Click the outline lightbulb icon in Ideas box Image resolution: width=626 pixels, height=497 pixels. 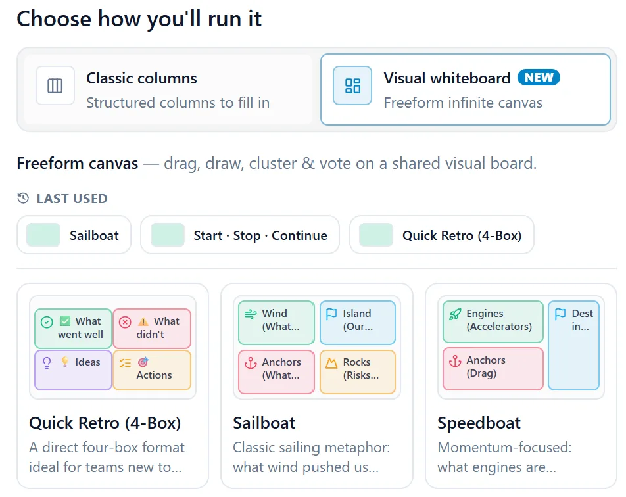click(x=47, y=363)
